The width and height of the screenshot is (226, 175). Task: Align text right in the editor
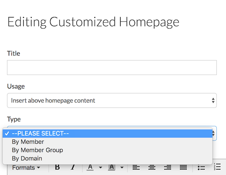167,168
